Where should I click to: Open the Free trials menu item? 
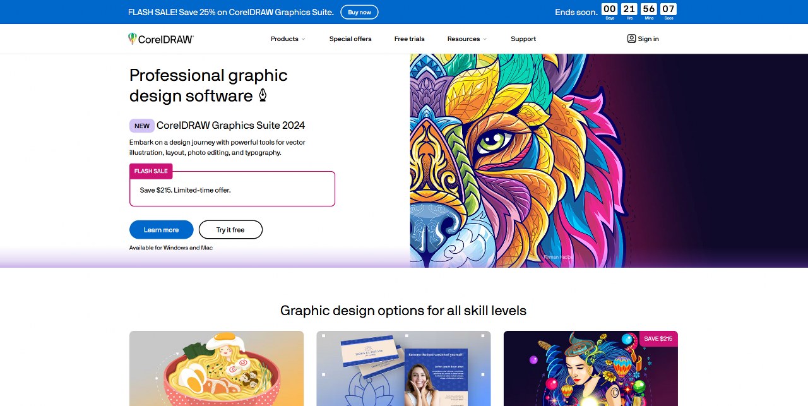[x=410, y=39]
